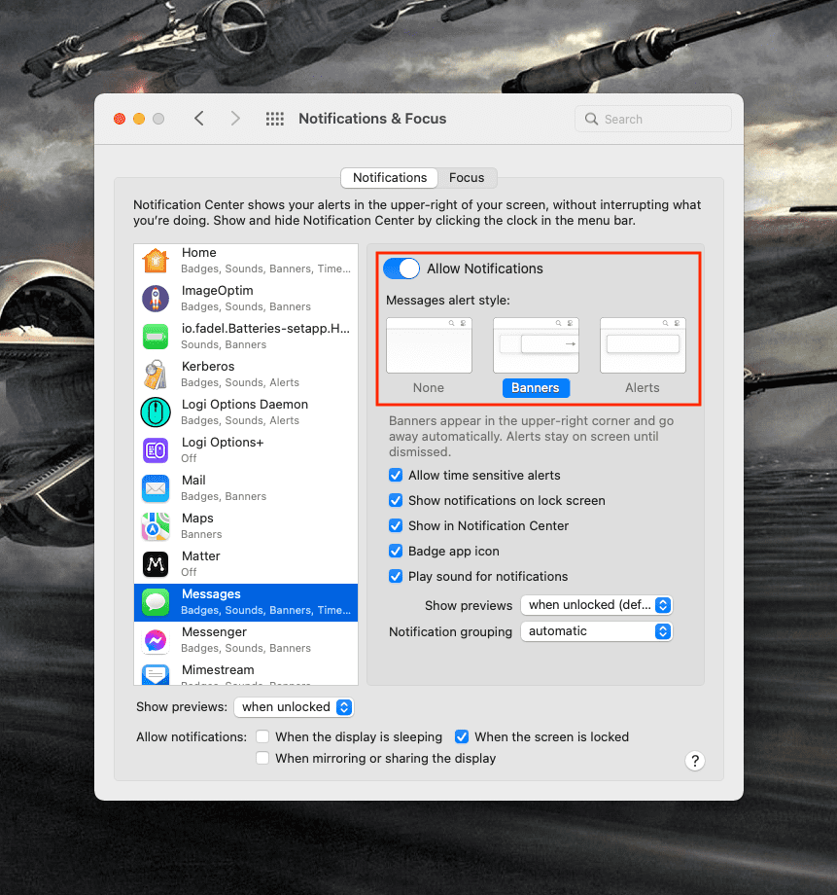Uncheck Allow time sensitive alerts
The width and height of the screenshot is (837, 895).
point(396,475)
